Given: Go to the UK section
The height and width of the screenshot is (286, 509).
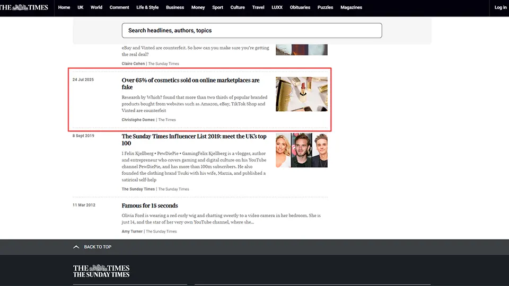Looking at the screenshot, I should coord(81,7).
